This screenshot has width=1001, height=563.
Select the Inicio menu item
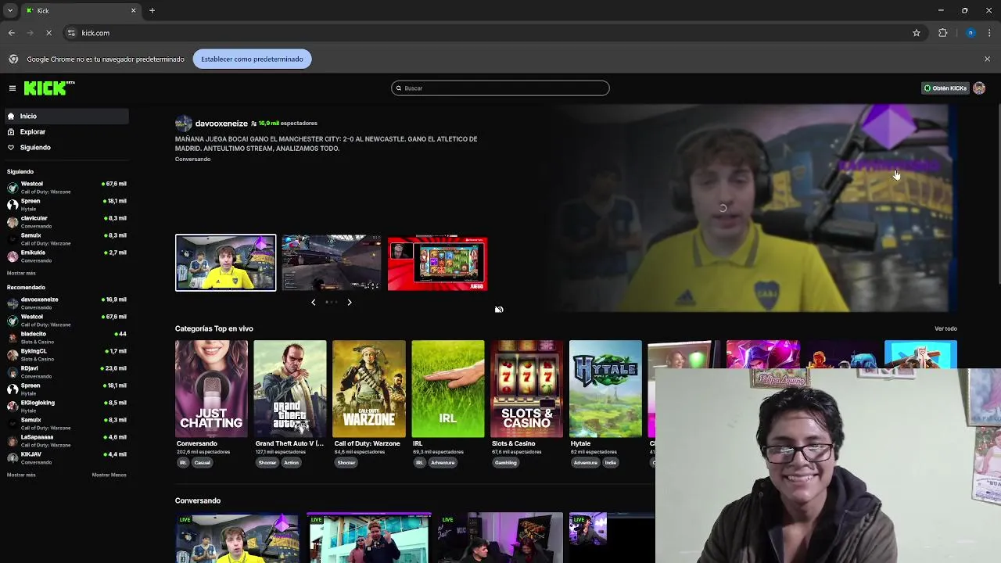[x=66, y=117]
